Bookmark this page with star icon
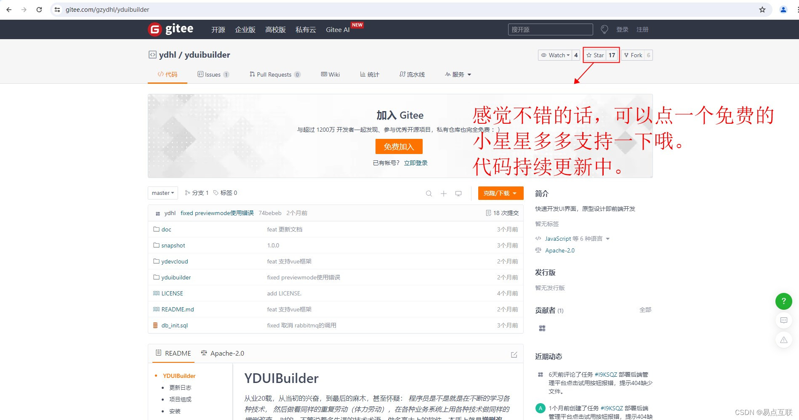The image size is (799, 420). click(x=762, y=9)
